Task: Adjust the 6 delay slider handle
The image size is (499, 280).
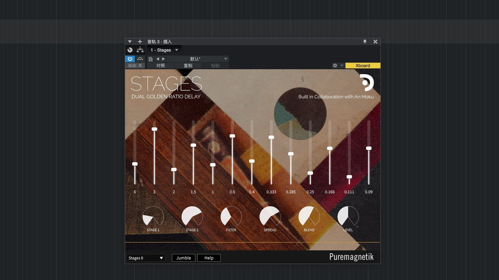Action: point(135,164)
